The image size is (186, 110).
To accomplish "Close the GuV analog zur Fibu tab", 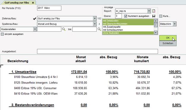I will [x=33, y=3].
